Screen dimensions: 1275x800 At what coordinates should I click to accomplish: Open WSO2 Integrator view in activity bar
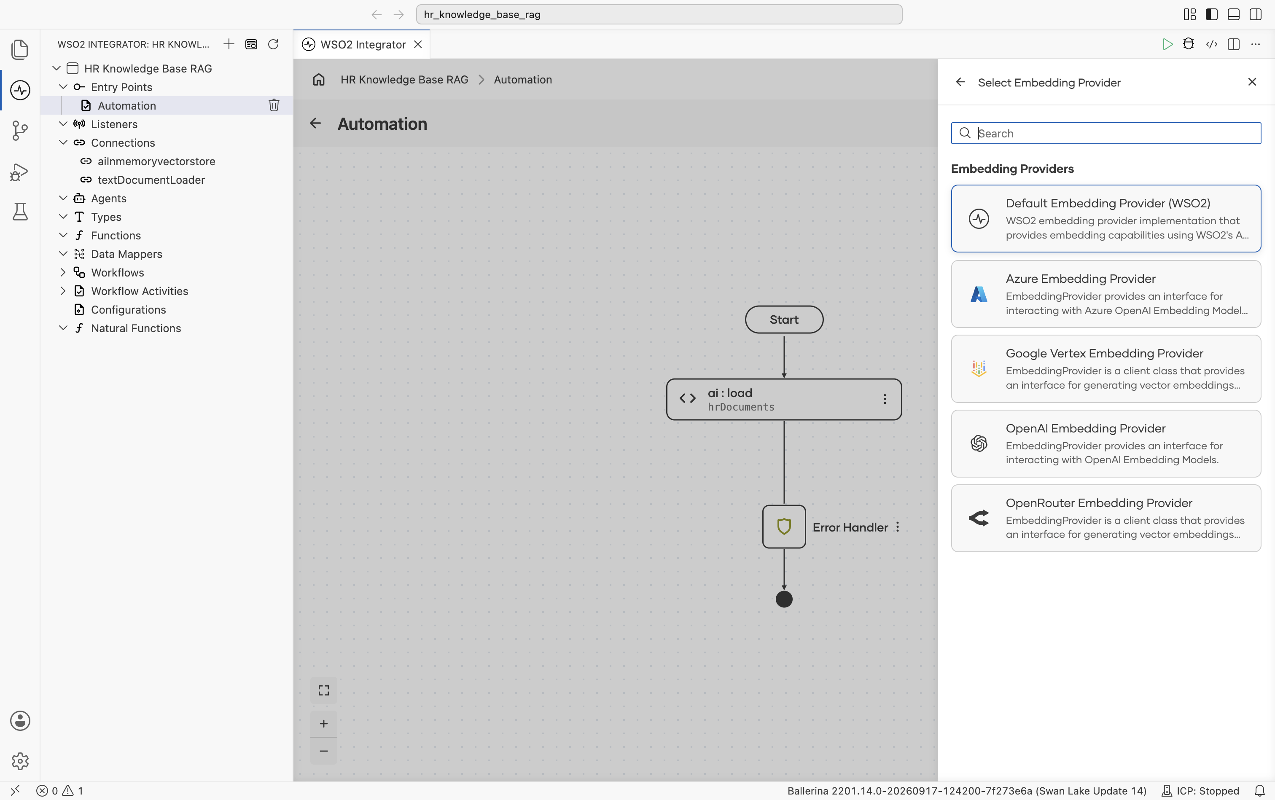(x=20, y=90)
